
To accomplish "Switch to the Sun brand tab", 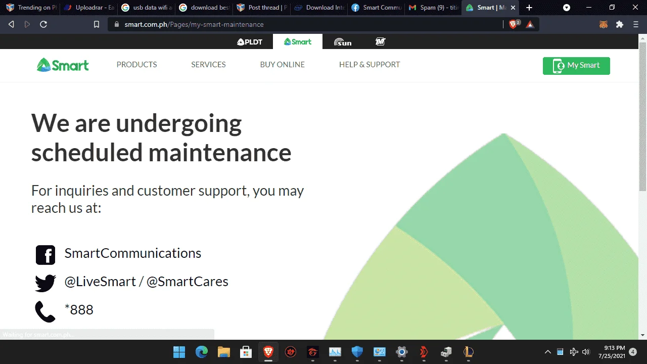I will point(343,42).
